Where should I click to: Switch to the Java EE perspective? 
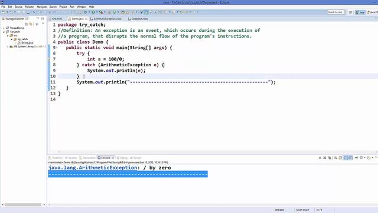tap(372, 12)
